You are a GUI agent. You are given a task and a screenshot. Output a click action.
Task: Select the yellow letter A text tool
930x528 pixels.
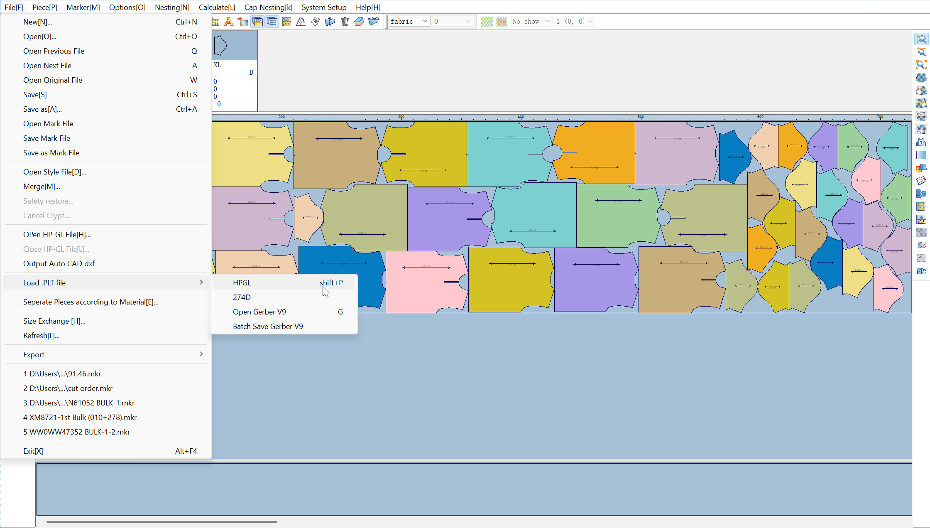tap(229, 21)
